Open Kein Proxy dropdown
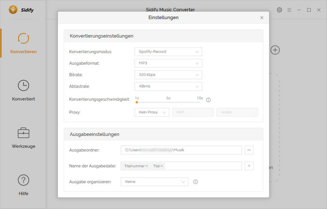This screenshot has width=327, height=209. (152, 112)
